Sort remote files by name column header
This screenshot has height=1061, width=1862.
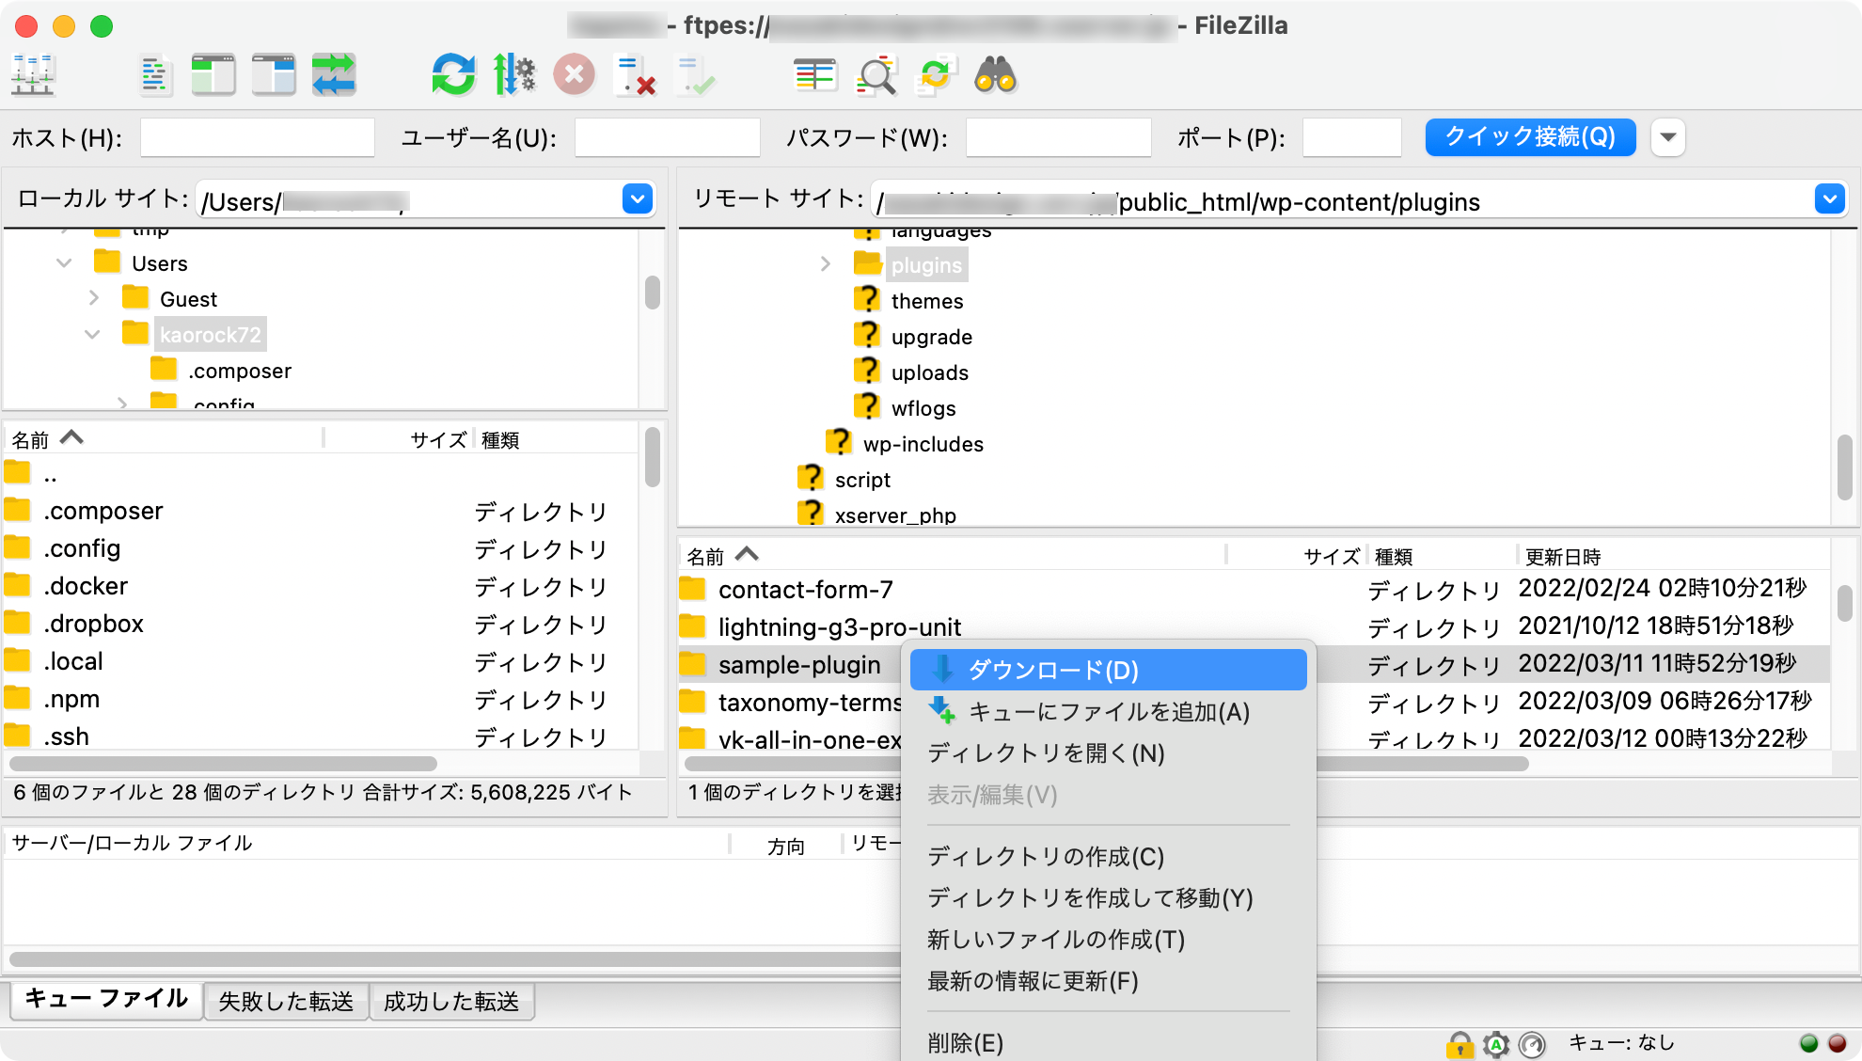coord(952,556)
